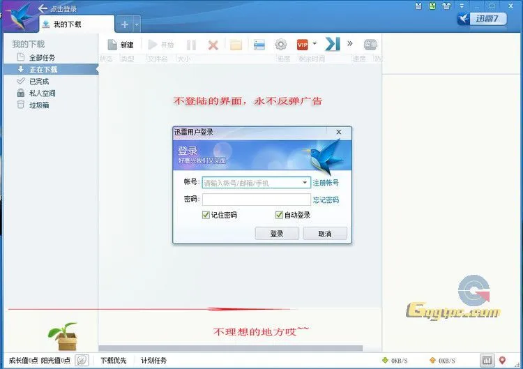Open main menu triangle in title bar
This screenshot has height=369, width=523.
point(462,6)
